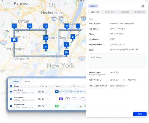Edit Full Name field Victor C. Milligan

[117, 29]
